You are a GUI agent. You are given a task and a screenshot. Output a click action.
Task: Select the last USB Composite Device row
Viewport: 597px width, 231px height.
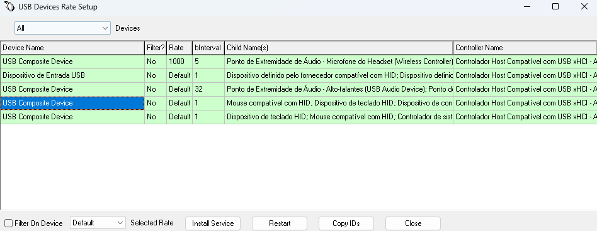tap(298, 117)
